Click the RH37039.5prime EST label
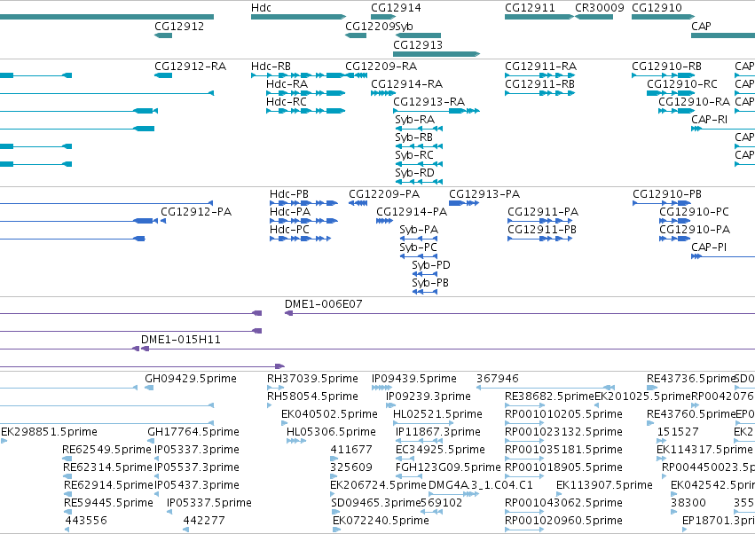755x534 pixels. click(x=312, y=379)
